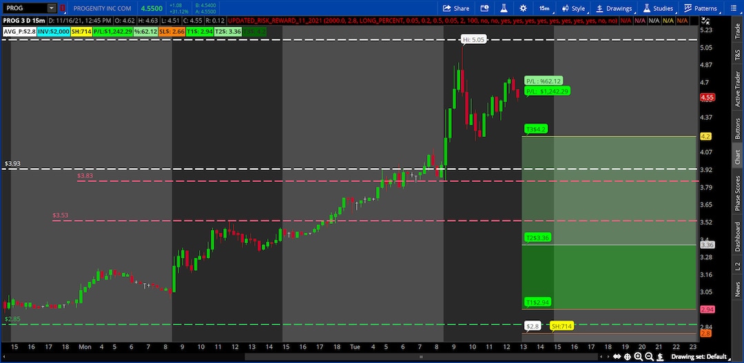Click the T3$4.2 target bubble
The width and height of the screenshot is (744, 363).
[x=537, y=129]
